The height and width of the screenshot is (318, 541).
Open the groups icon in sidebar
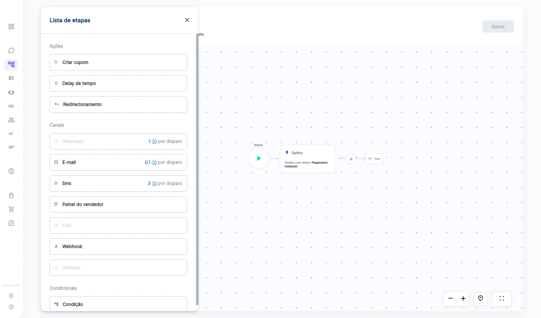point(11,106)
